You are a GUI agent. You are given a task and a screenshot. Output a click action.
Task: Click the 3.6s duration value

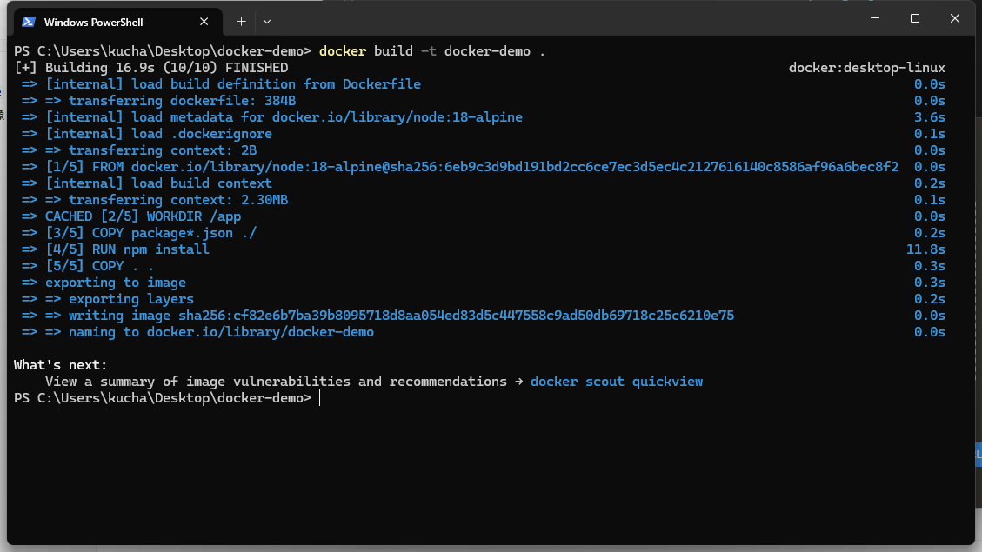tap(930, 117)
